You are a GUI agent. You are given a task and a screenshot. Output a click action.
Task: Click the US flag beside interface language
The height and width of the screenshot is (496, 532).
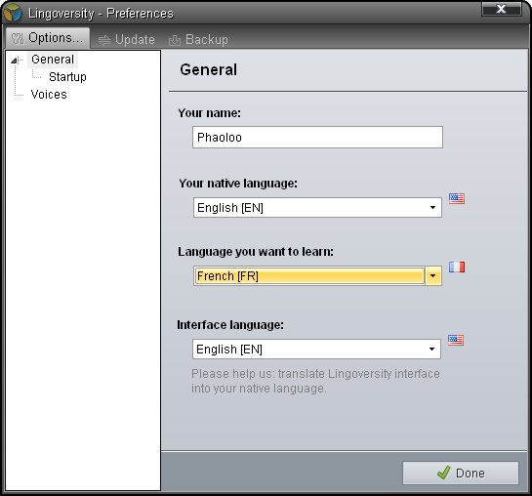456,340
